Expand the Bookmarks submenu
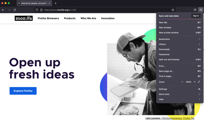204x120 pixels. [180, 39]
